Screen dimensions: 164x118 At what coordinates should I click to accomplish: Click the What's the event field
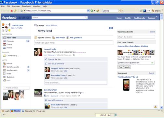pyautogui.click(x=136, y=37)
